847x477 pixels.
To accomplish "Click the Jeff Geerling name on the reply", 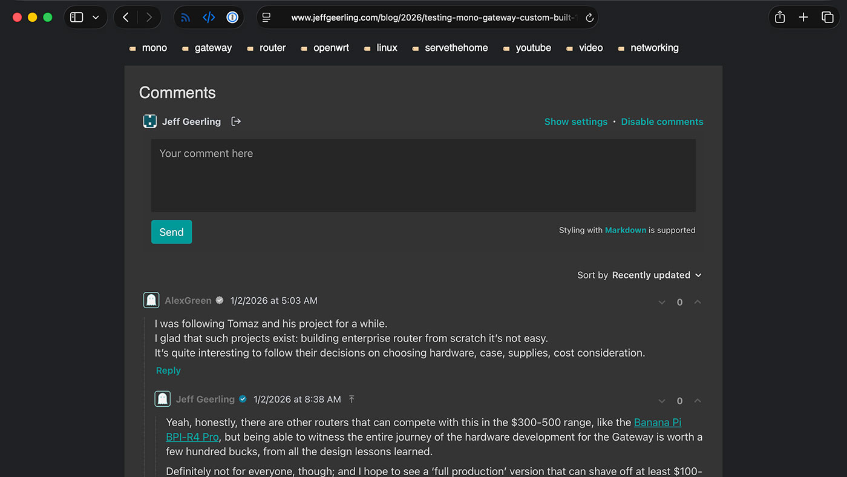I will (x=205, y=399).
